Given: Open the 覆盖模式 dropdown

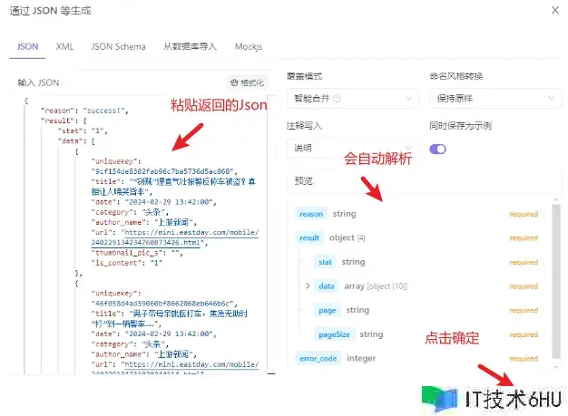Looking at the screenshot, I should [x=350, y=98].
